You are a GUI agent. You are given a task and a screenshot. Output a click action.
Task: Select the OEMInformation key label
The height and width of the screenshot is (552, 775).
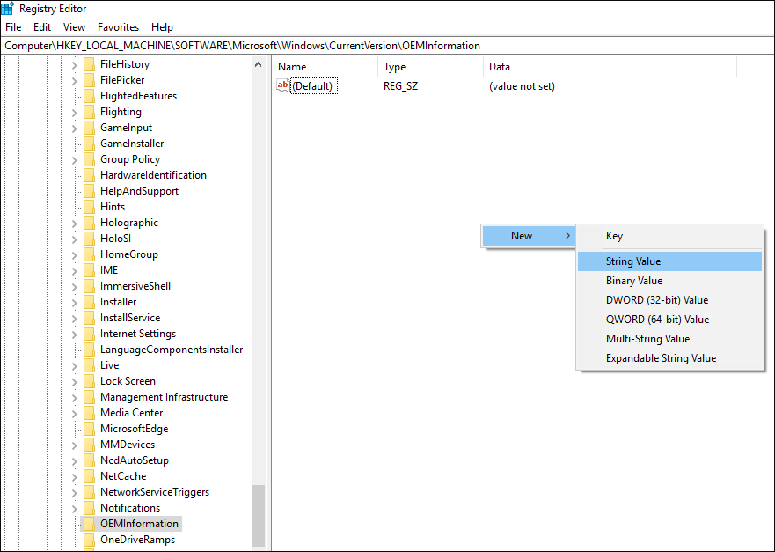tap(139, 523)
